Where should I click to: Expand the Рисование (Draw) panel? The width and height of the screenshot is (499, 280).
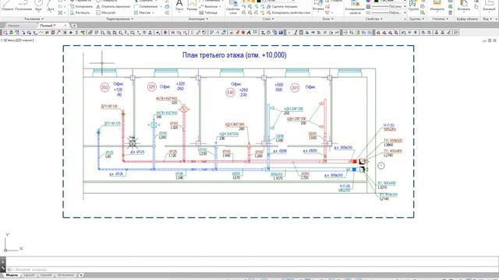(34, 19)
